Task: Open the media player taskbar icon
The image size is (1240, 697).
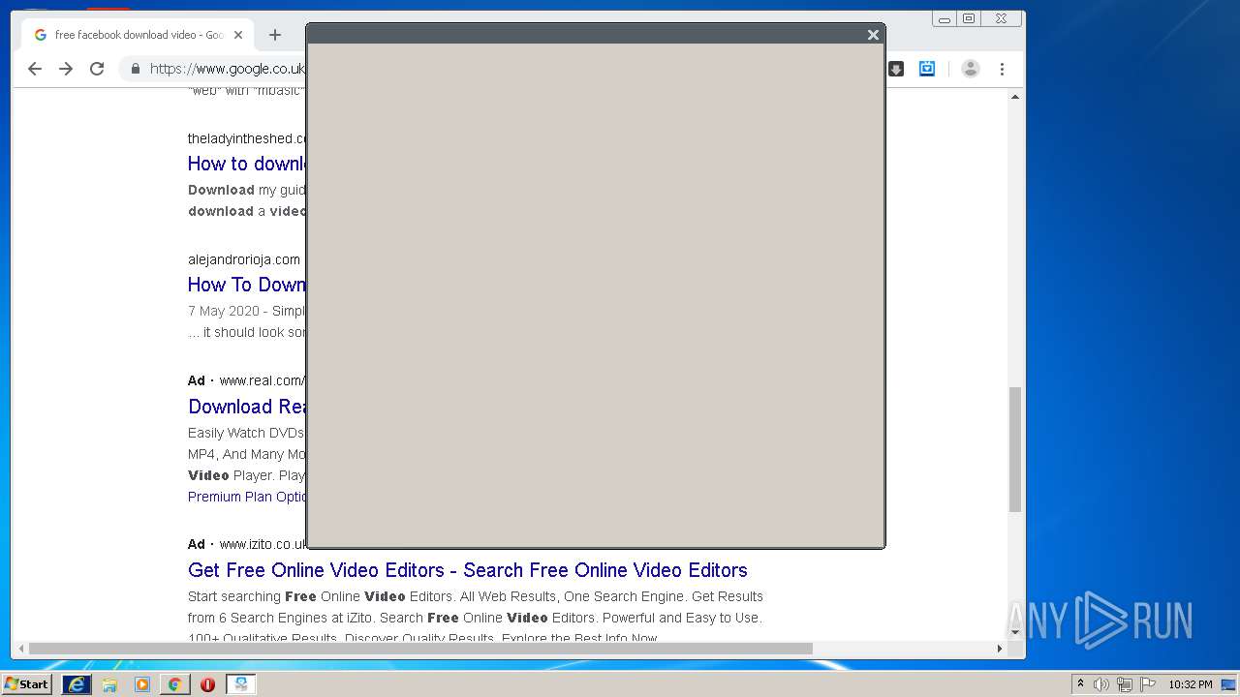Action: point(142,684)
